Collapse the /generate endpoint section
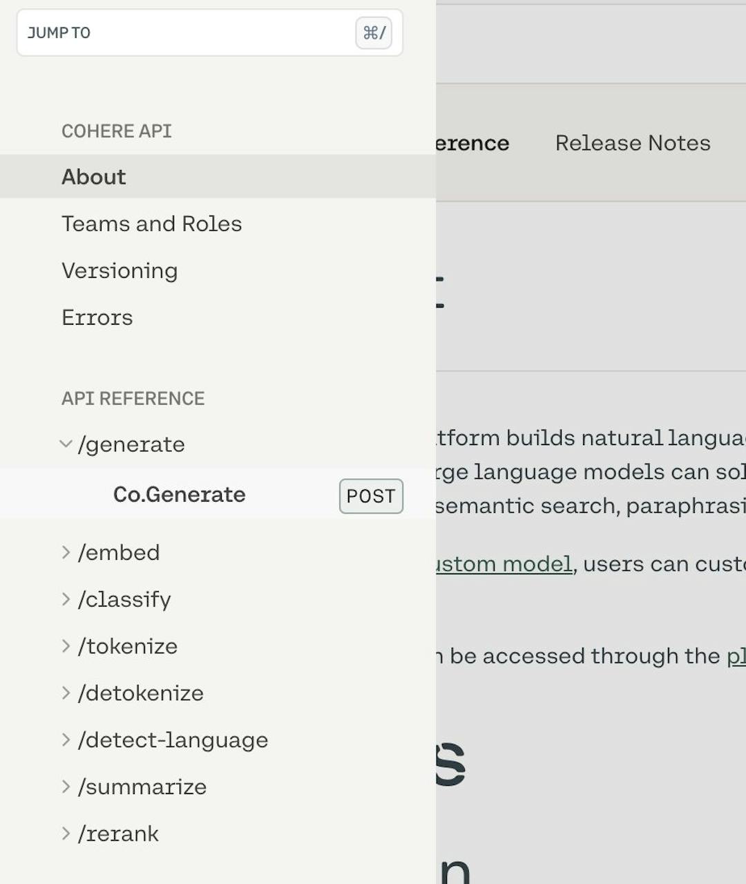 click(x=66, y=444)
